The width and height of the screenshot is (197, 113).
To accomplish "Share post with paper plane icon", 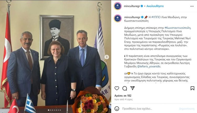I will 132,88.
